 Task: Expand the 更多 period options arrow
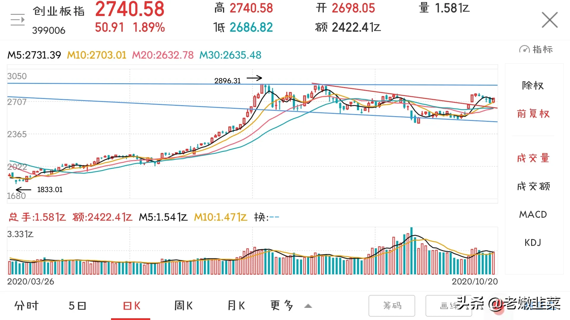(x=308, y=306)
